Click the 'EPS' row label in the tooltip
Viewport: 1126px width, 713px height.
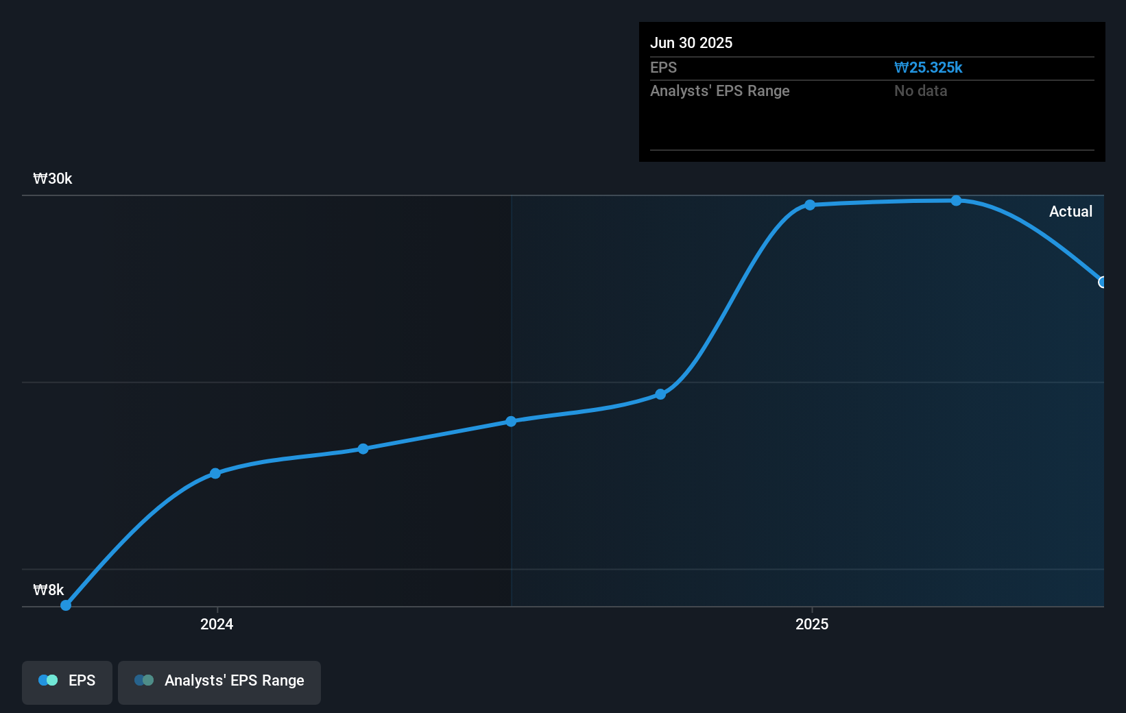(663, 67)
